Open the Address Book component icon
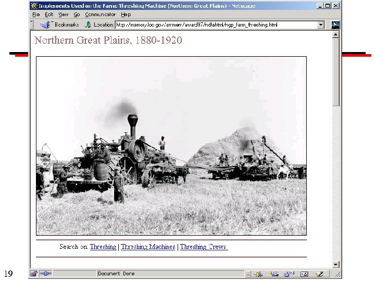 304,274
